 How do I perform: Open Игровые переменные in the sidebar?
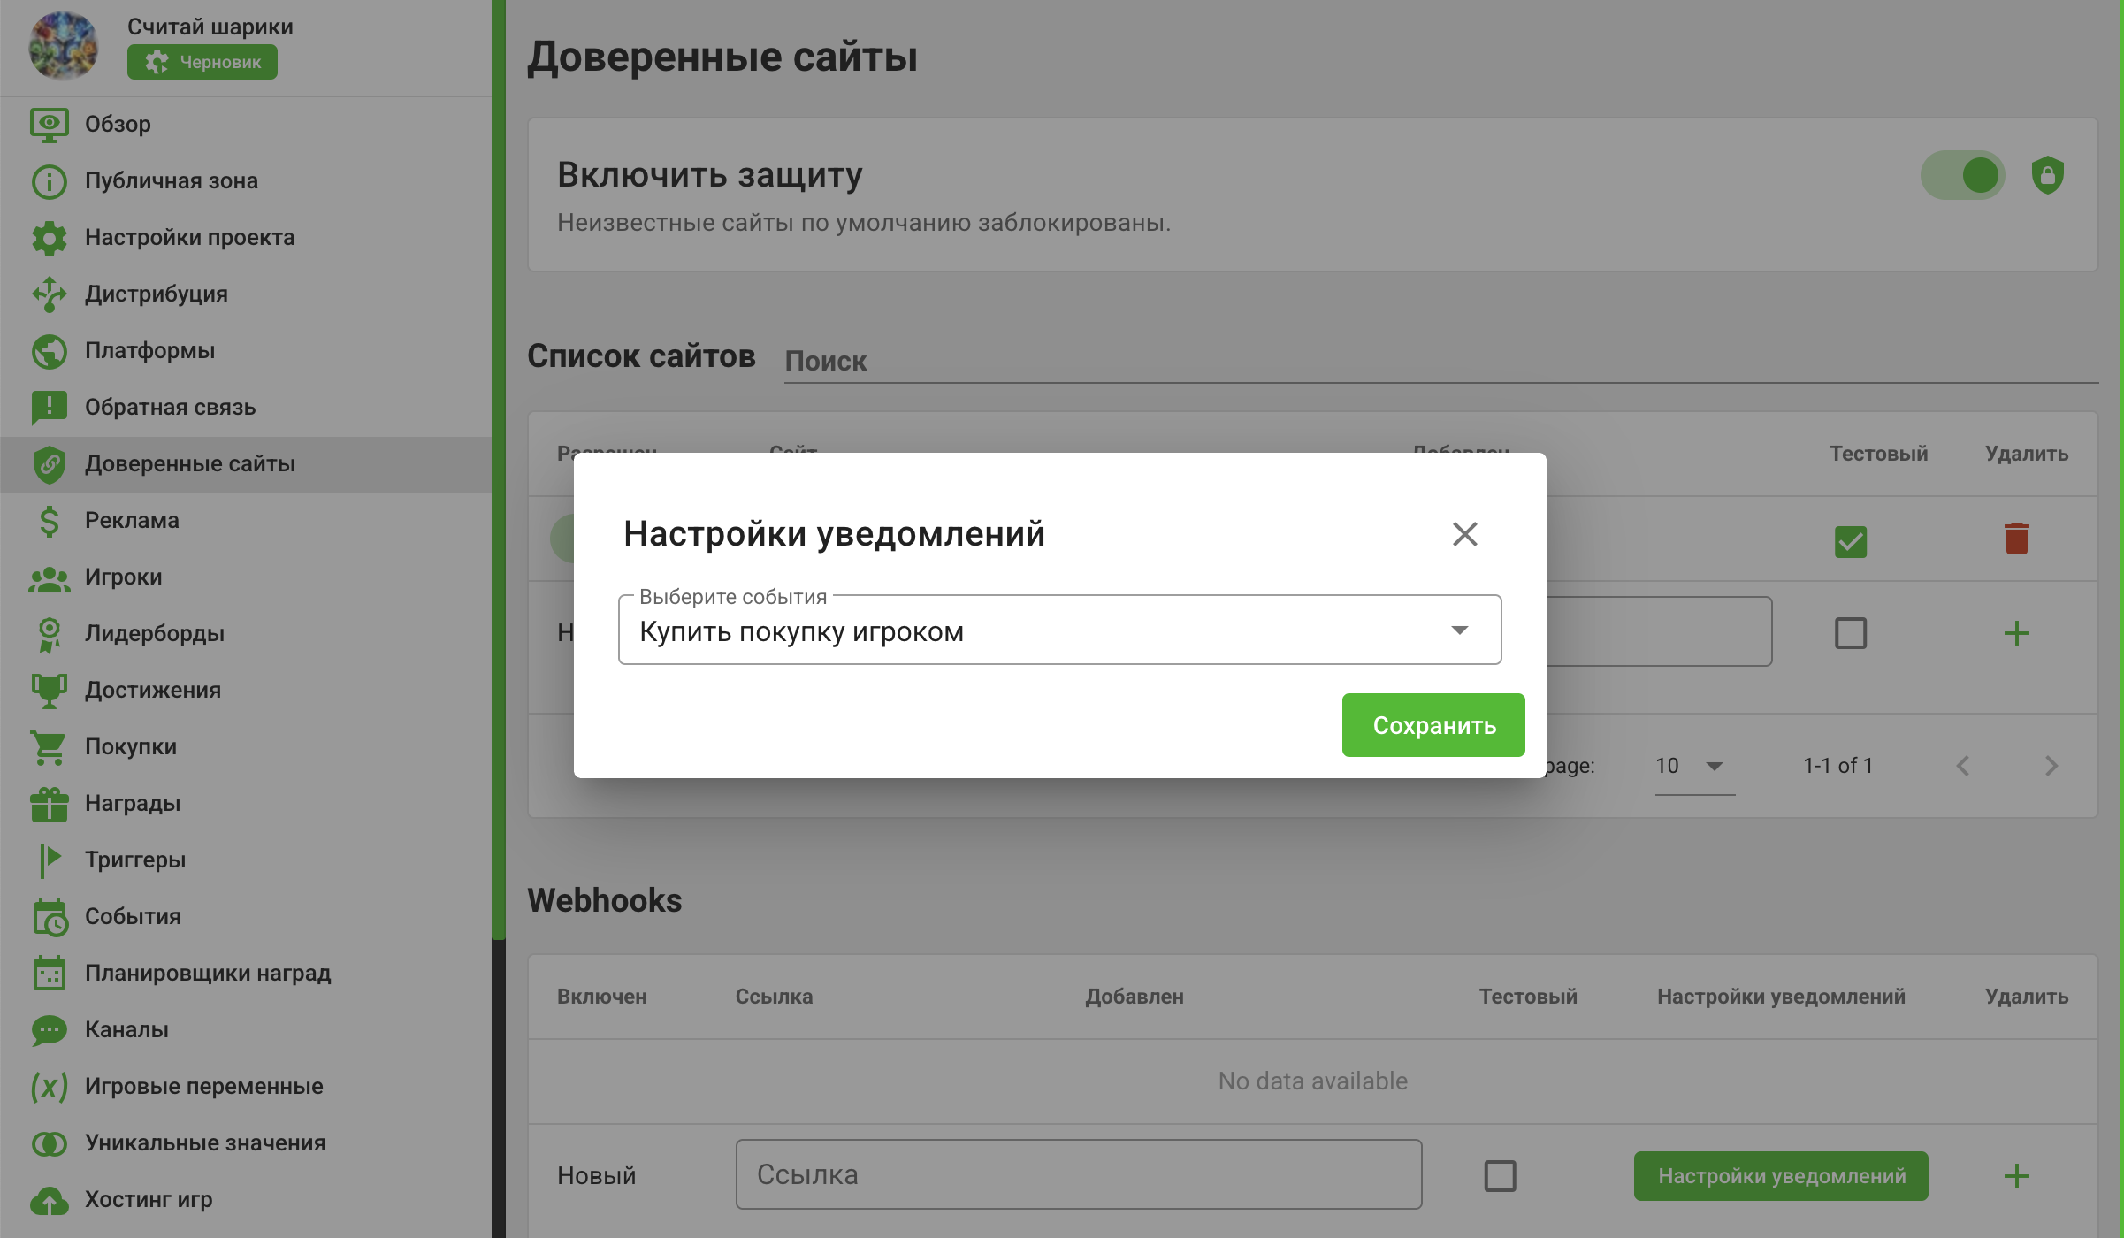point(246,1087)
